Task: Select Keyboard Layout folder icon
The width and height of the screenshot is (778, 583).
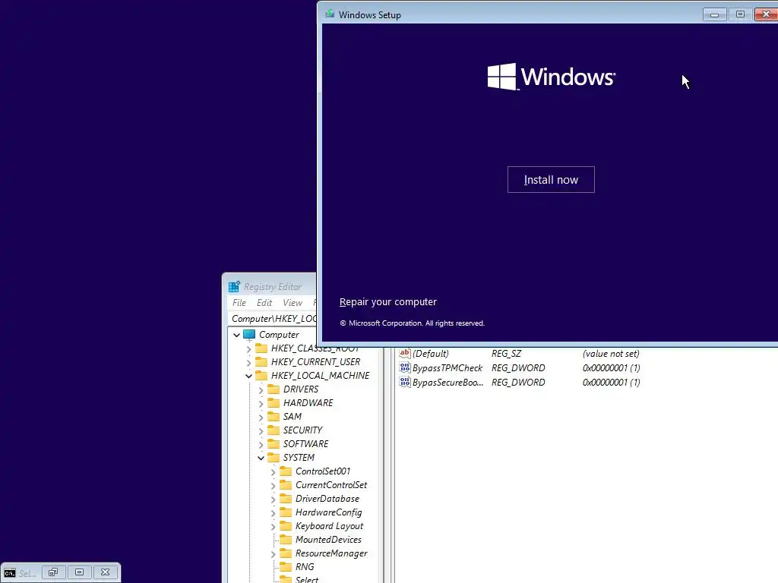Action: [x=286, y=526]
